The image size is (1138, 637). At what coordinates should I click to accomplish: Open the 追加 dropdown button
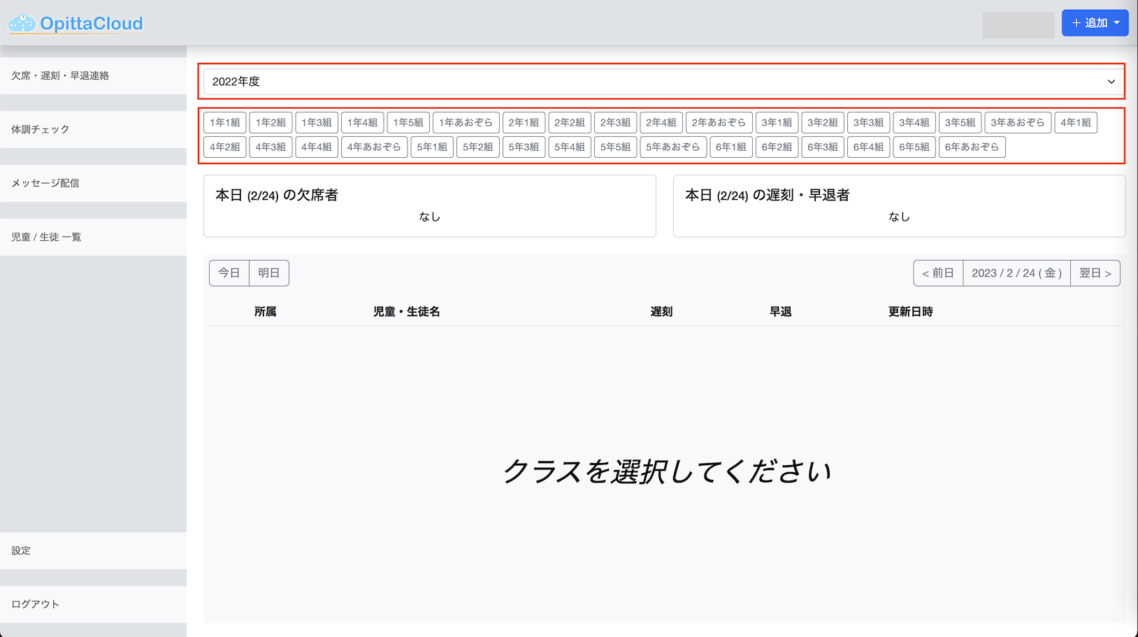click(1095, 23)
